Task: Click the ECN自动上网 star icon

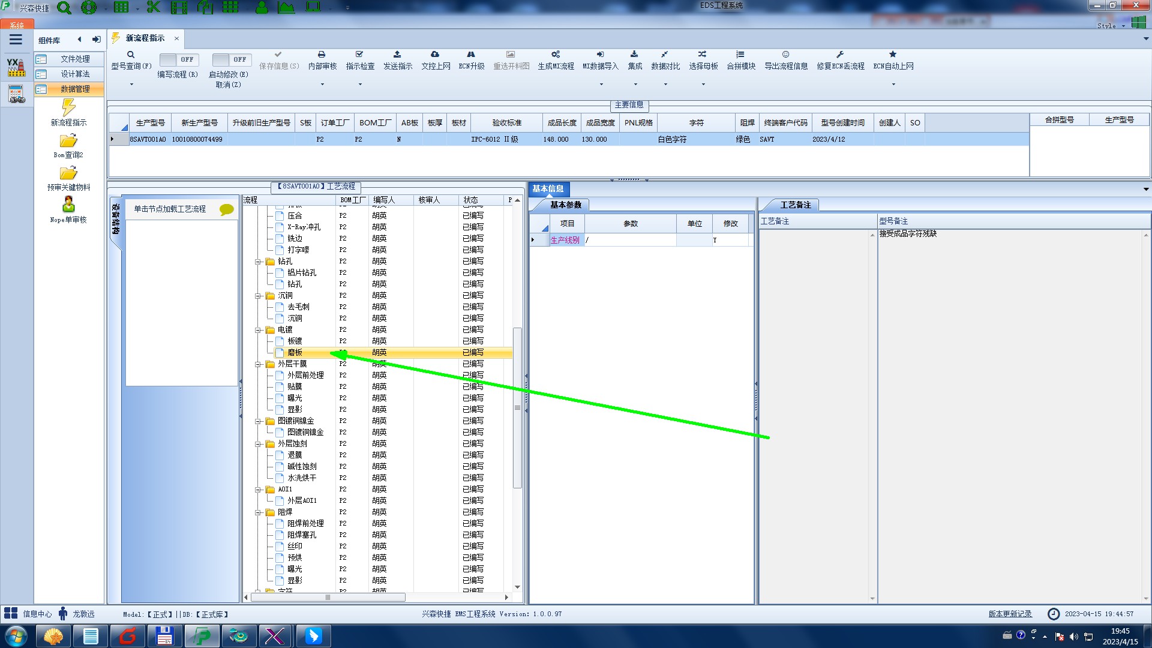Action: coord(893,55)
